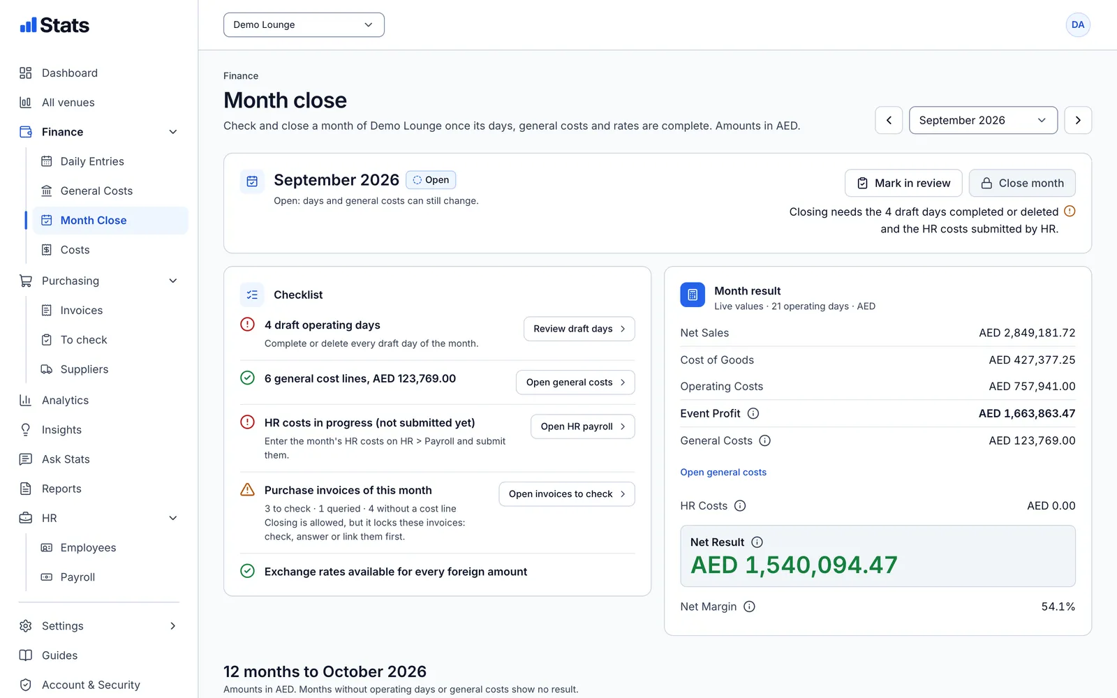Click the Open general costs link in Month result
The width and height of the screenshot is (1117, 698).
[723, 473]
